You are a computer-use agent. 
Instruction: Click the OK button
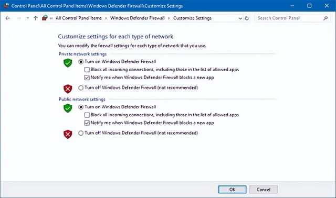click(232, 190)
